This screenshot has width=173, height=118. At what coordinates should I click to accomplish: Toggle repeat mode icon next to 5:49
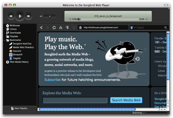pyautogui.click(x=147, y=19)
